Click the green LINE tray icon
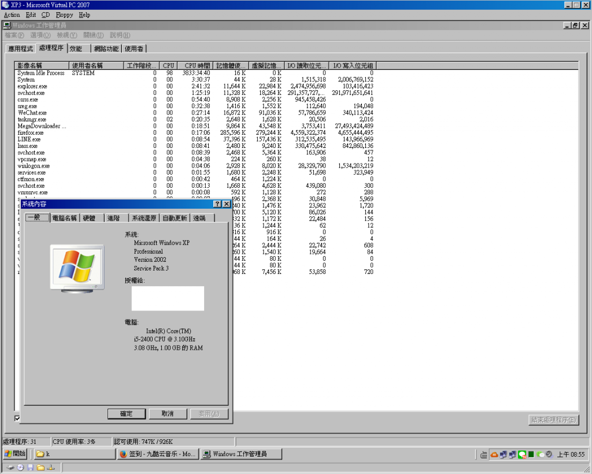 tap(522, 454)
